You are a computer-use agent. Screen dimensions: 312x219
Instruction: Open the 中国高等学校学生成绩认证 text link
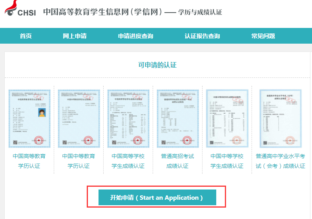click(x=128, y=161)
